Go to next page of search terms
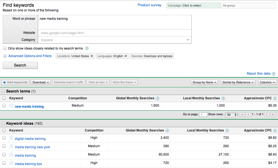Viewport: 278px width, 168px height. point(267,114)
